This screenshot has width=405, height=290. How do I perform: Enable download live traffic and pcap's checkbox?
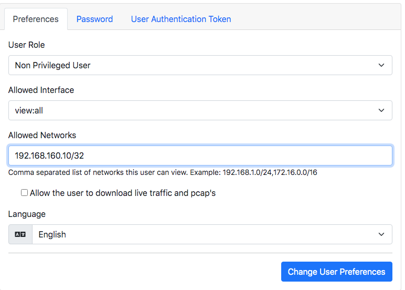click(24, 193)
